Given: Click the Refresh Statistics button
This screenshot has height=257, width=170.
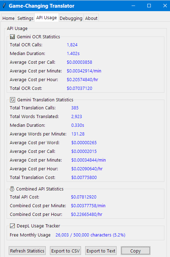Looking at the screenshot, I should tap(27, 251).
